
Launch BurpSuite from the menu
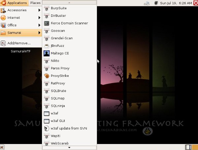coord(69,8)
